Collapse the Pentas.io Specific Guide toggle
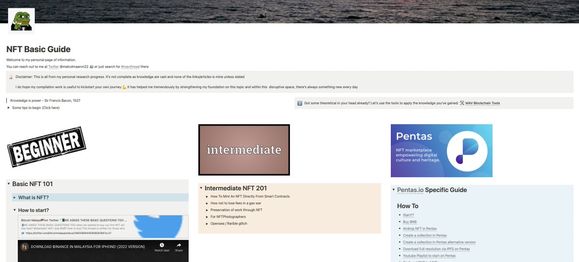This screenshot has width=579, height=262. click(x=394, y=190)
